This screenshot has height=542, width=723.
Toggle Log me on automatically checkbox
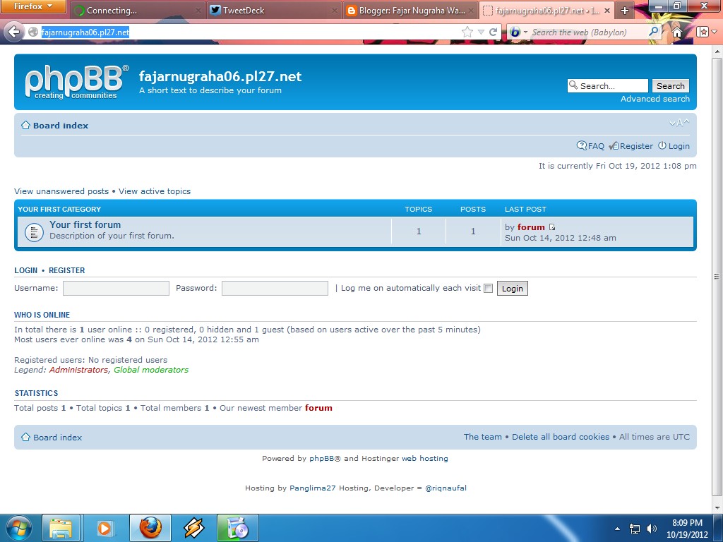489,289
